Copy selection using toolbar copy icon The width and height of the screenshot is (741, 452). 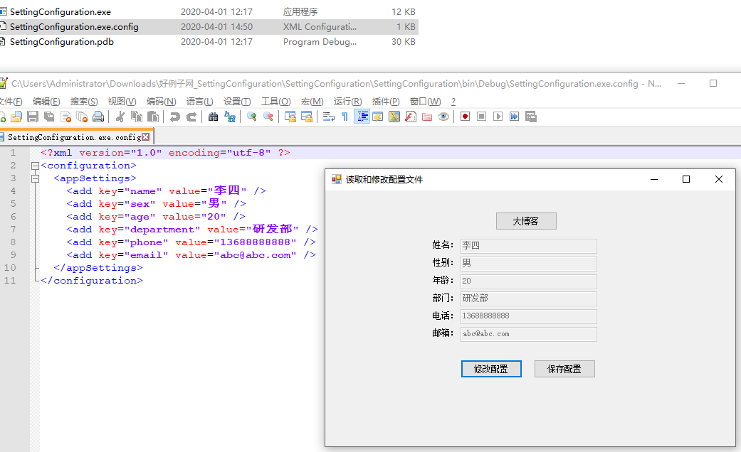point(137,117)
